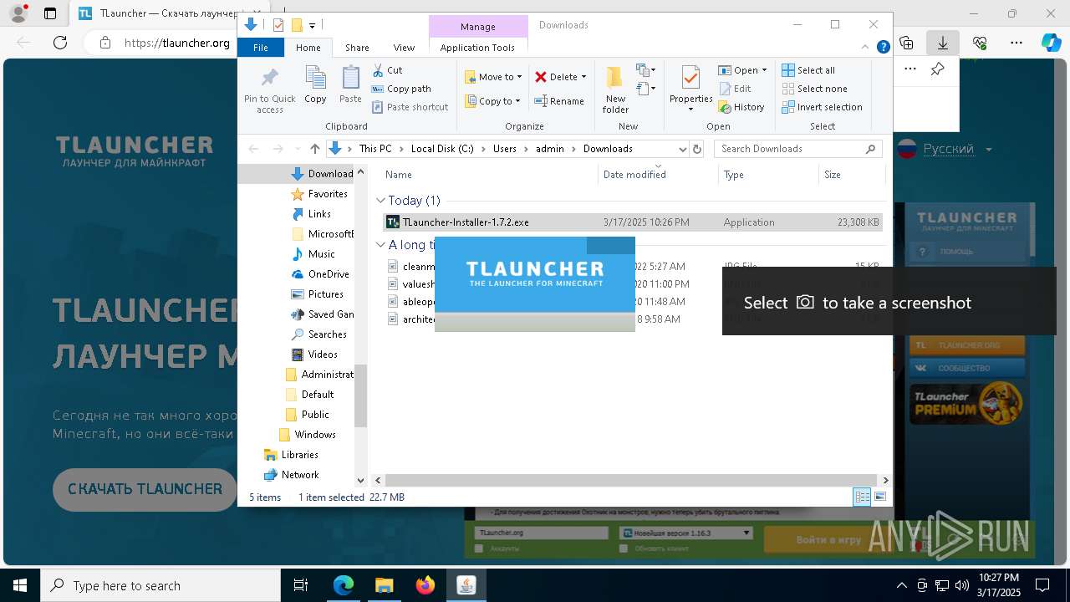
Task: Click horizontal scrollbar in file list
Action: click(x=631, y=481)
